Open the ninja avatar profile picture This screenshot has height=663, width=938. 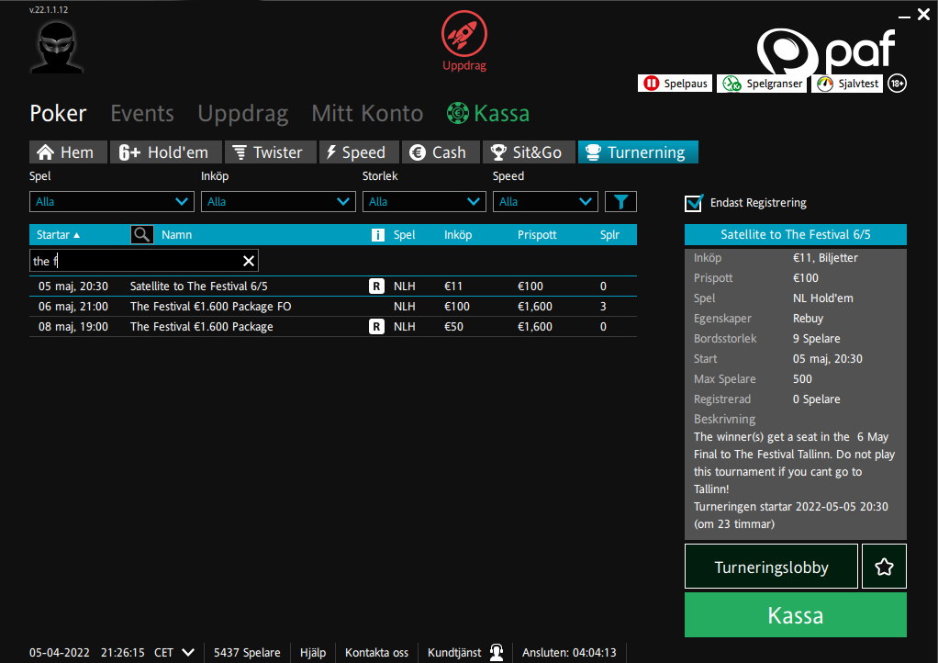57,47
